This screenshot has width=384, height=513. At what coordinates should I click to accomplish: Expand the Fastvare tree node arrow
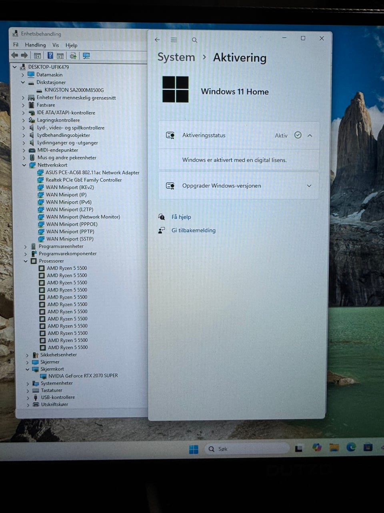(x=23, y=105)
